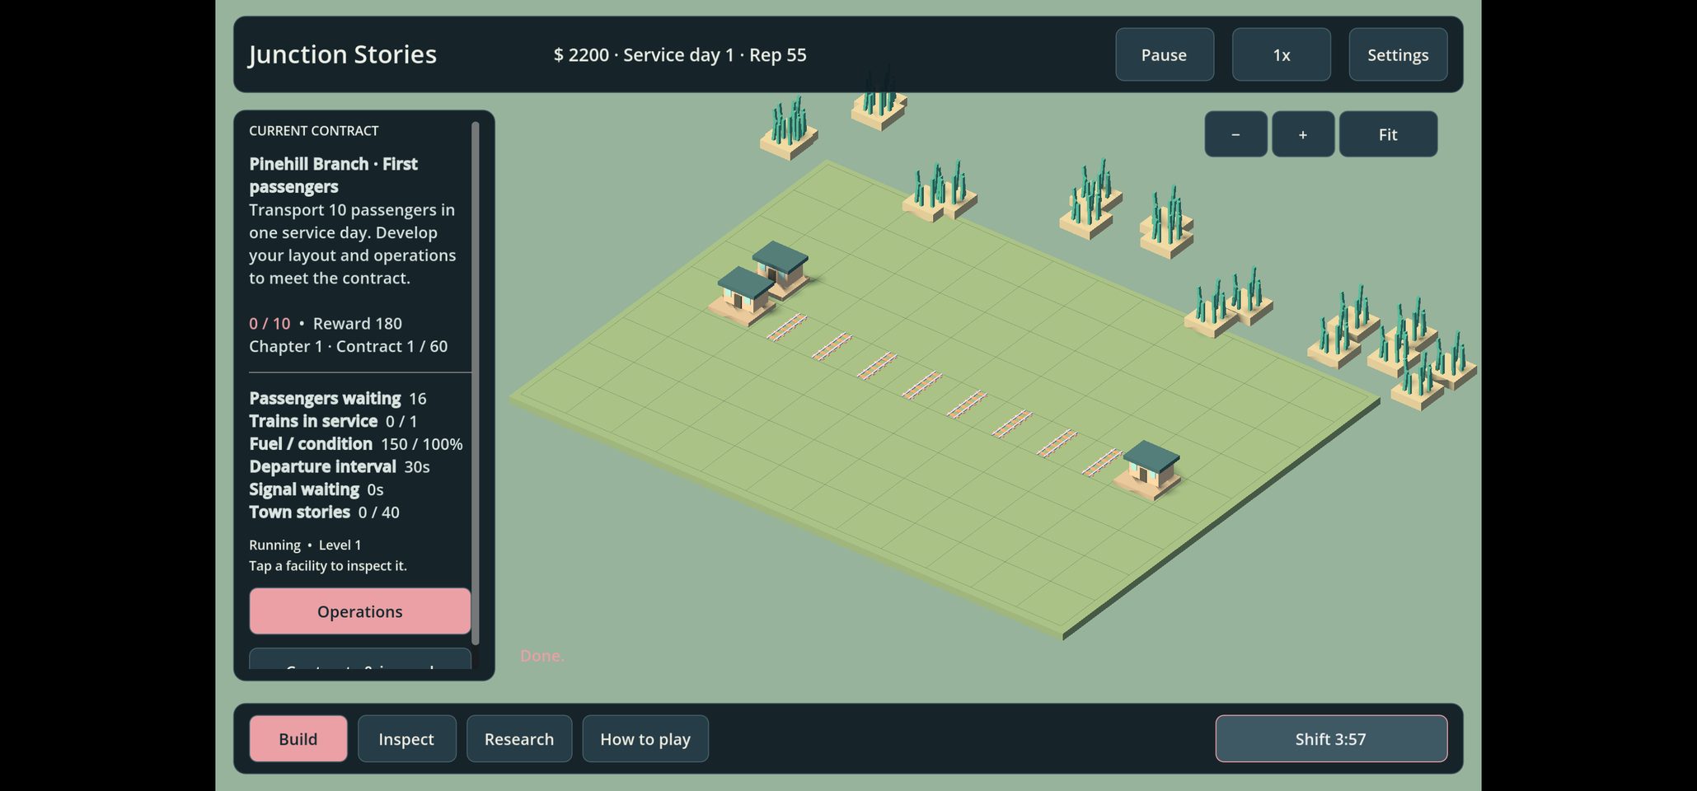
Task: Click the 0 / 10 contract progress text
Action: [270, 324]
